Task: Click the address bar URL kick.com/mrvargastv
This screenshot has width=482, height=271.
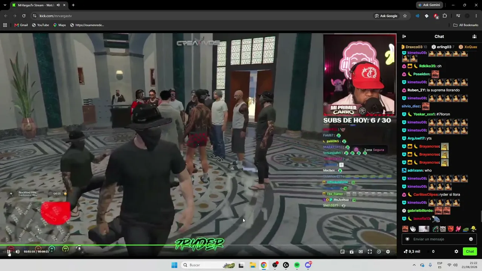Action: (x=55, y=16)
